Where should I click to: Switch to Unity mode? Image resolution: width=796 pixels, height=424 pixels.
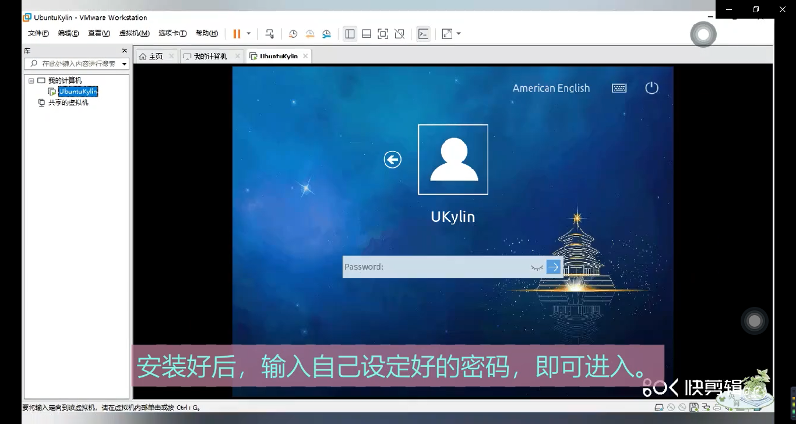click(400, 34)
